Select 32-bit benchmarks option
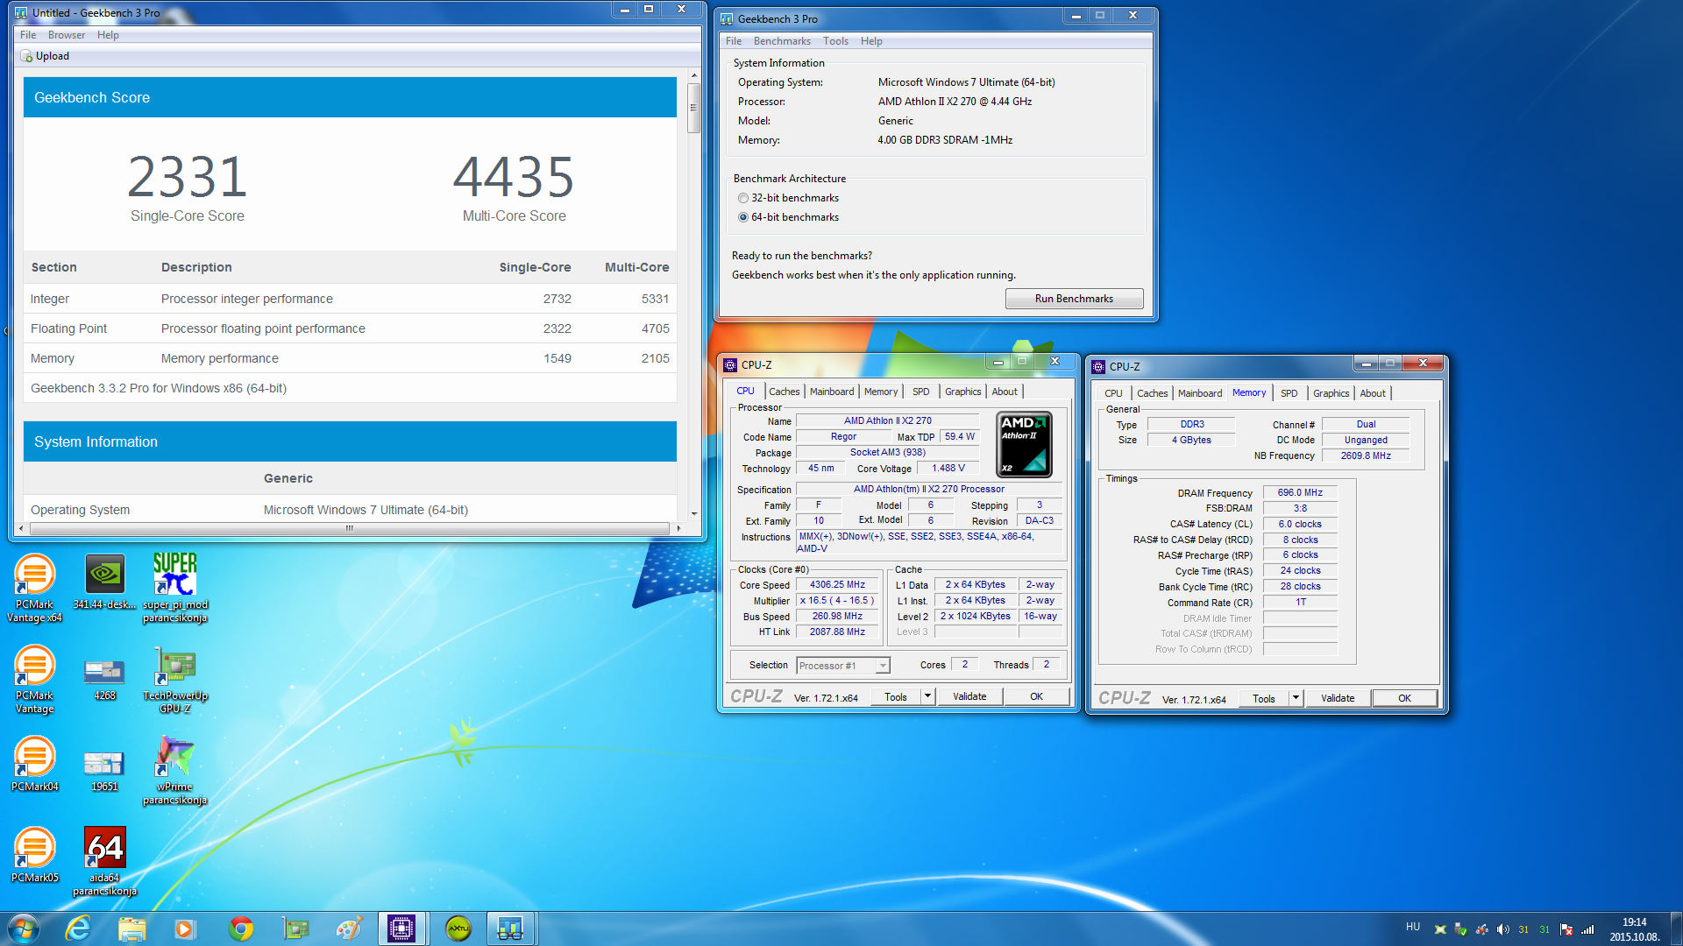 (x=788, y=198)
